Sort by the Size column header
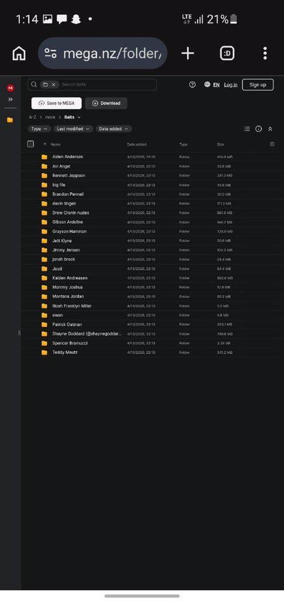The height and width of the screenshot is (602, 284). (x=221, y=145)
